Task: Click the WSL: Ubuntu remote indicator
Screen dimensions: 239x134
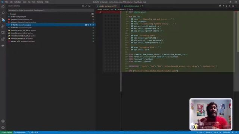Action: (x=7, y=133)
